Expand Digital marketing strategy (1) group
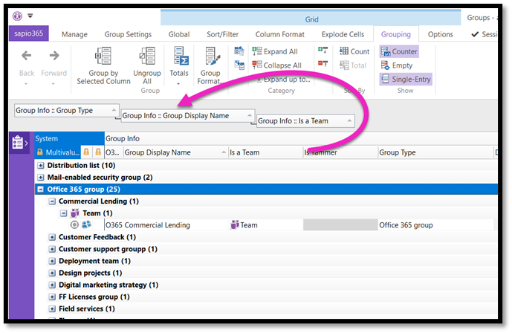The image size is (512, 333). click(x=52, y=285)
